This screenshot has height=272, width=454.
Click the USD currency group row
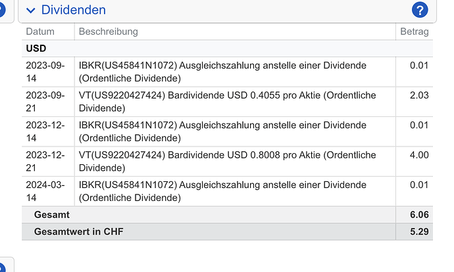pos(227,48)
